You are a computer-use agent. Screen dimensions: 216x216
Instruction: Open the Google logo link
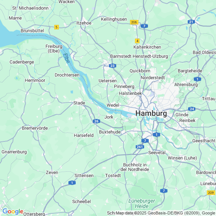13,211
